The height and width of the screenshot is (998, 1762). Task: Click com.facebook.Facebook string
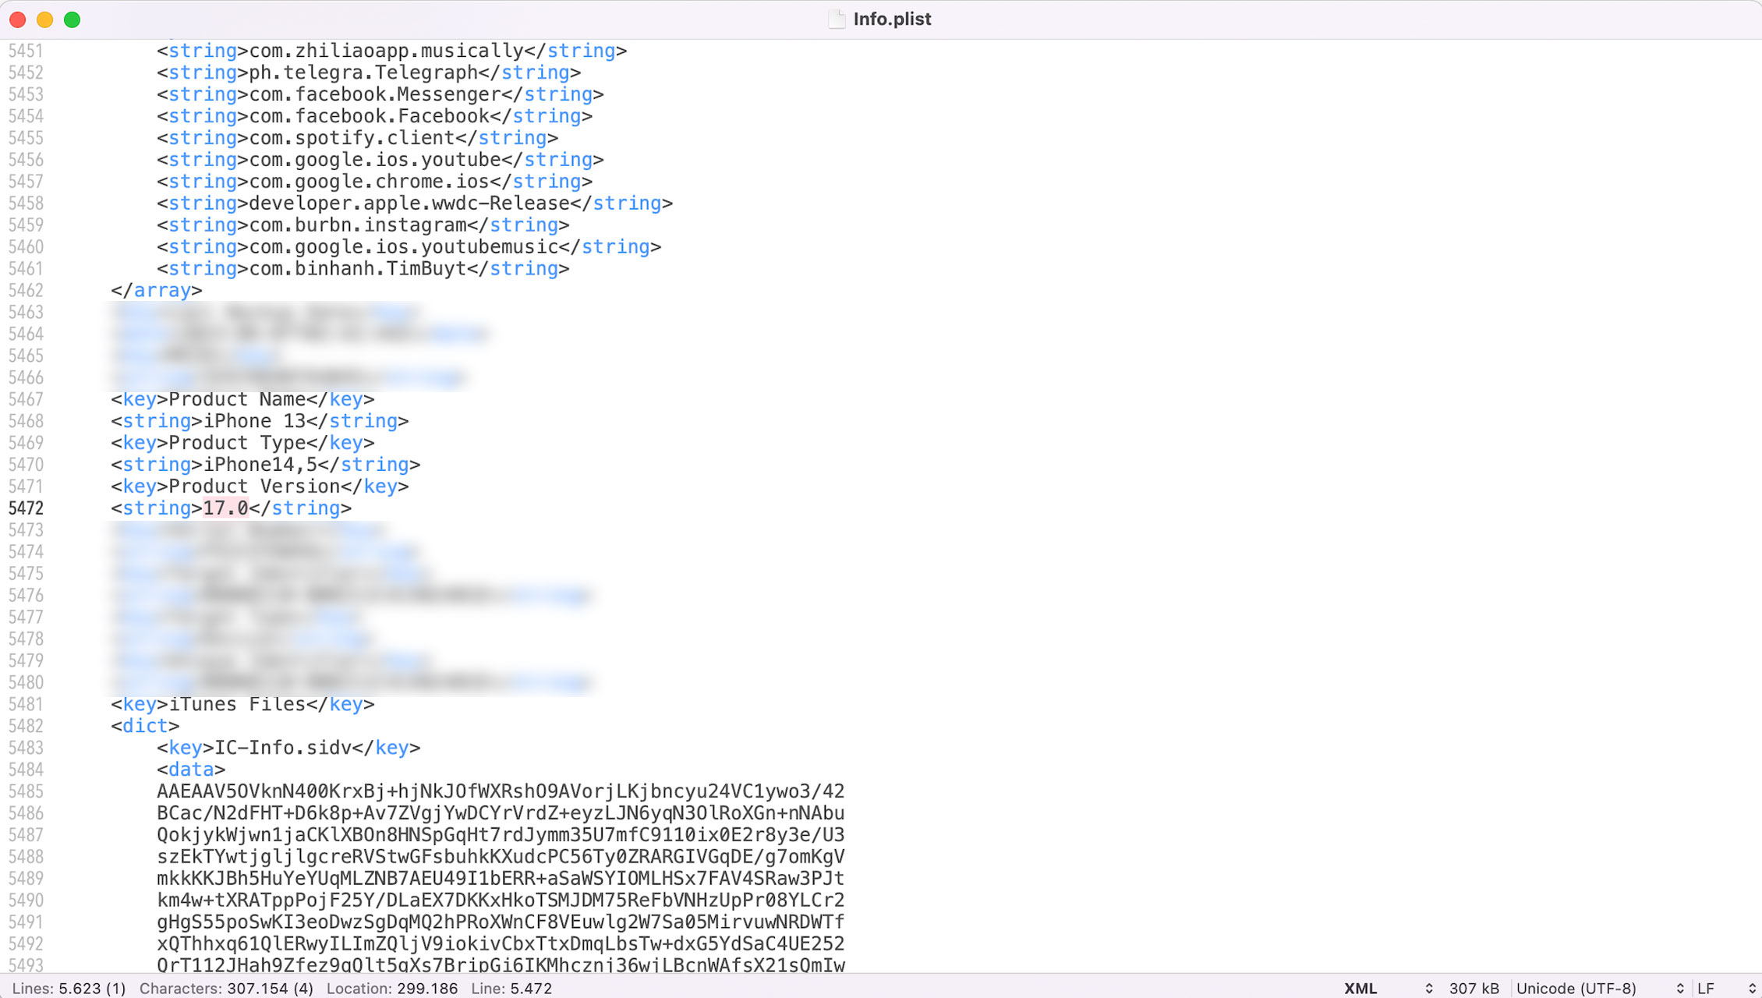369,116
